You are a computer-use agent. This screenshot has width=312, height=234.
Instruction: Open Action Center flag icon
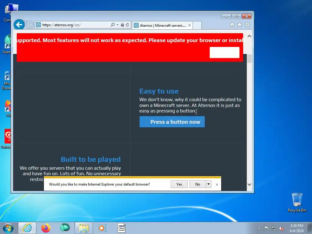[266, 228]
